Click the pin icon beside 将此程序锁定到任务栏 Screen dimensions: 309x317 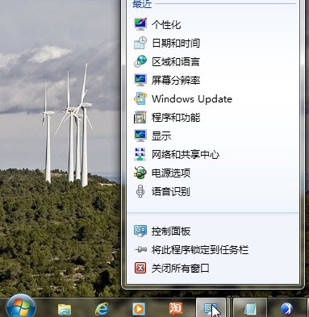pos(140,250)
